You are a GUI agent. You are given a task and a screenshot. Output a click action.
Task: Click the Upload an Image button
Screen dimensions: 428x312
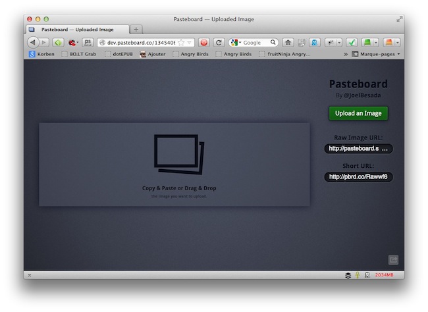pos(358,113)
